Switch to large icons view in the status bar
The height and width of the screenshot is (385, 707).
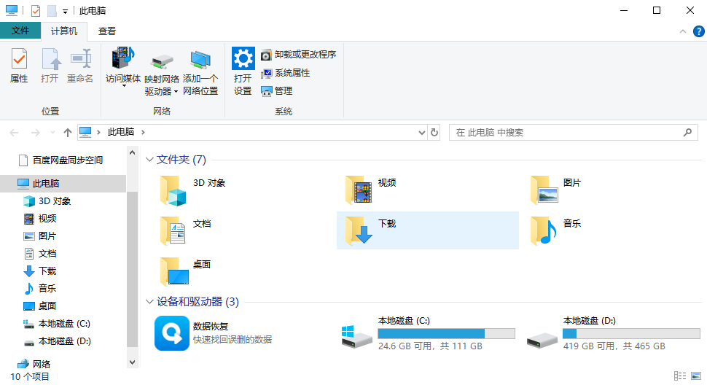[696, 376]
